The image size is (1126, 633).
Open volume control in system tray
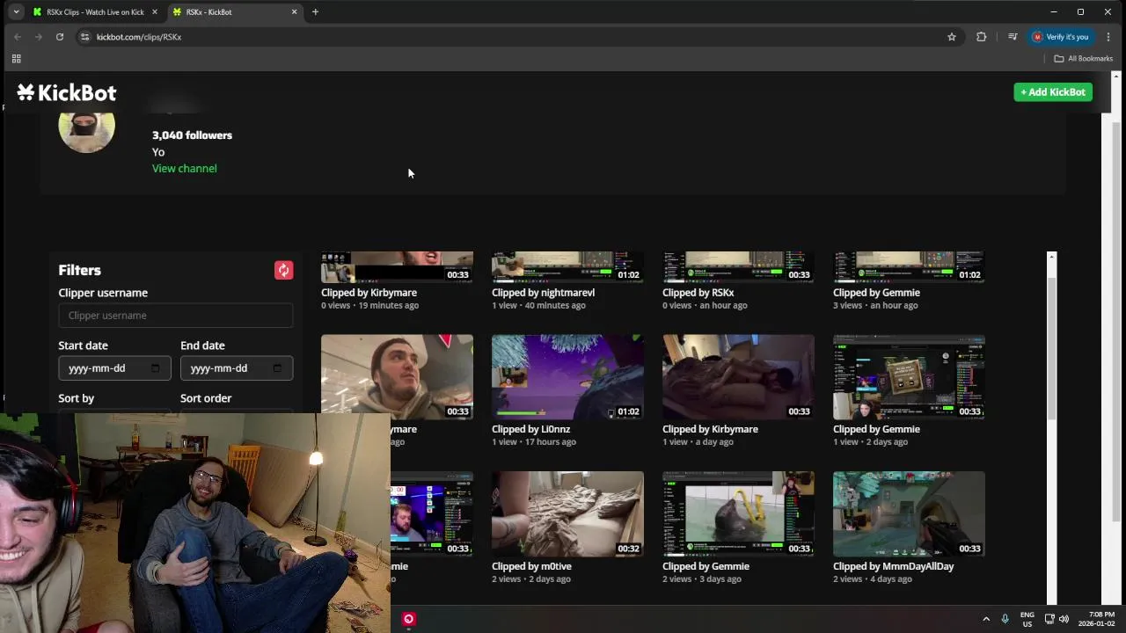pos(1064,619)
